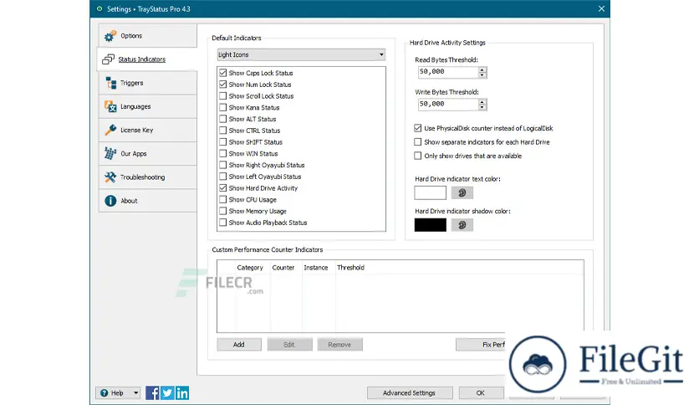Share via the LinkedIn icon
699x405 pixels.
pos(182,393)
